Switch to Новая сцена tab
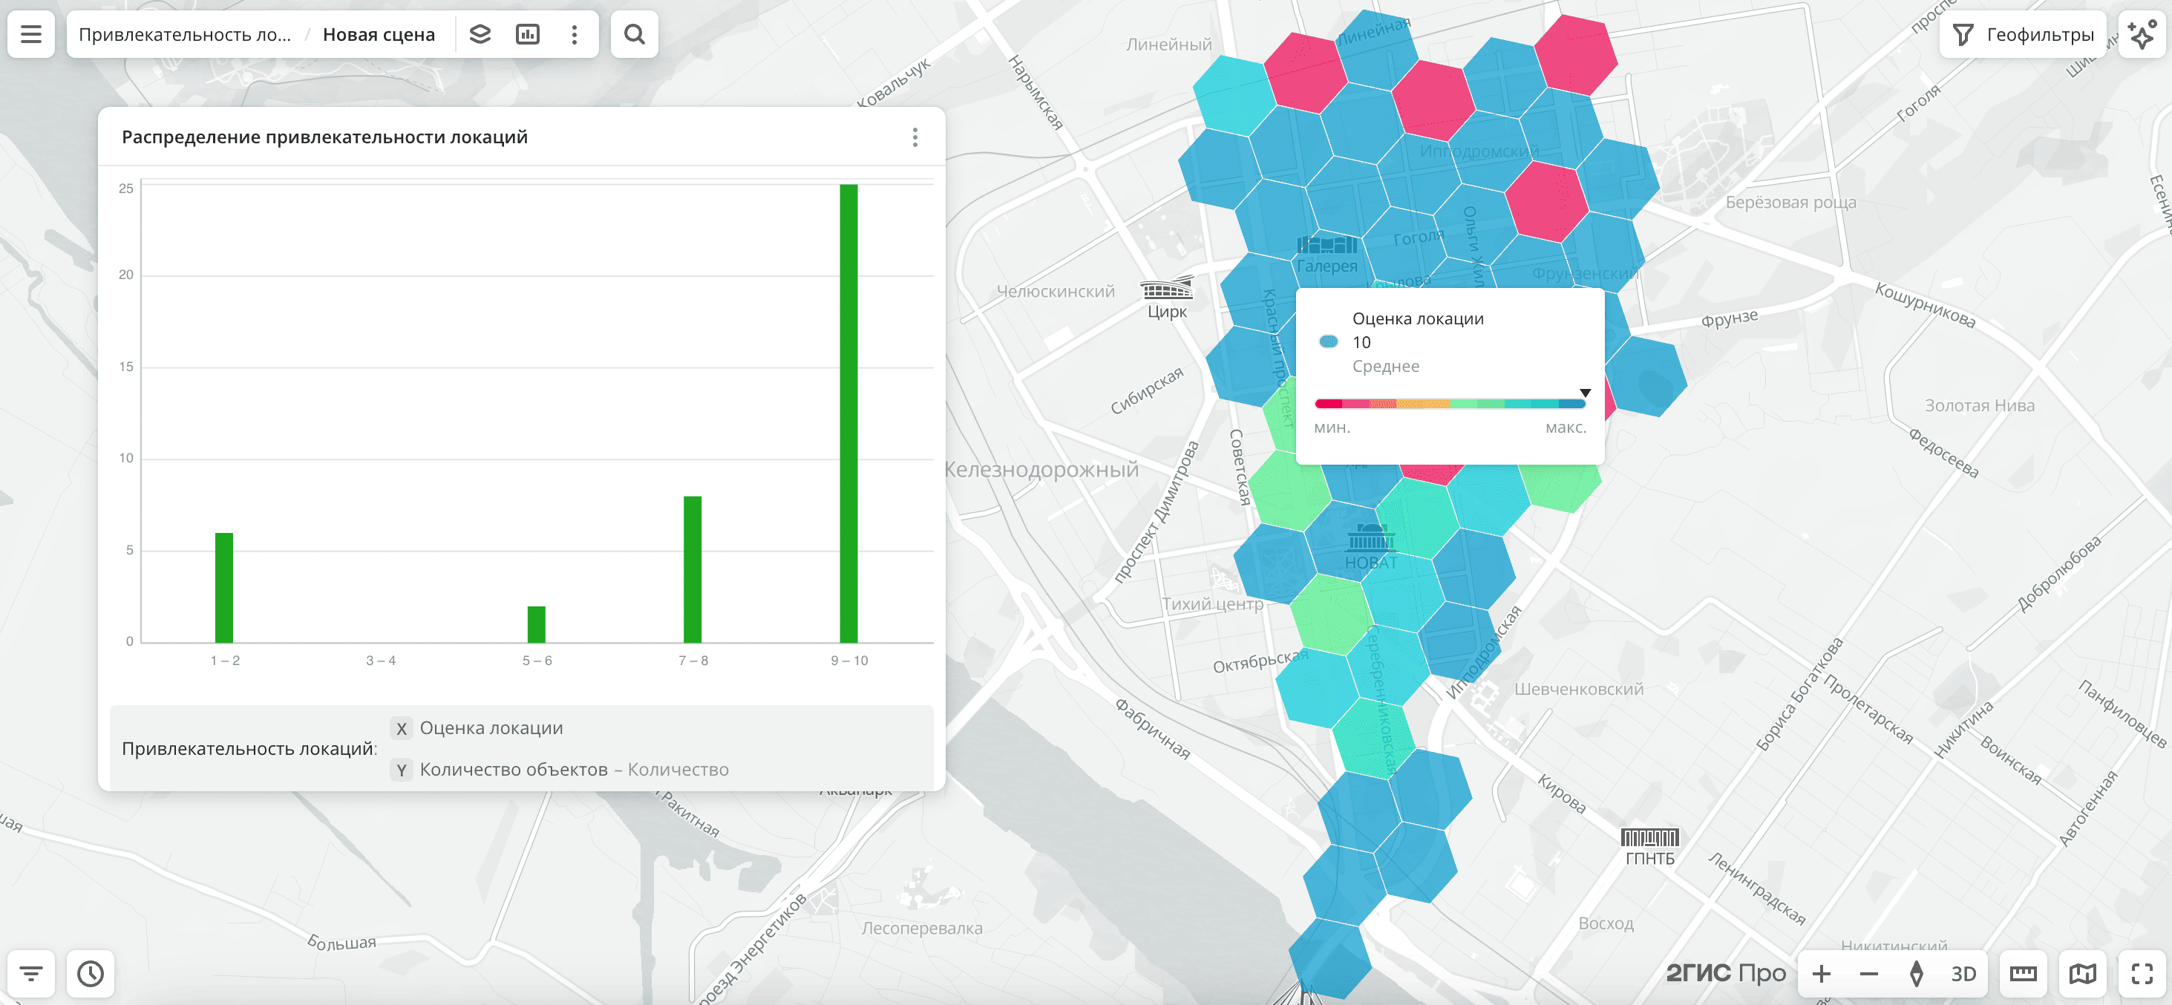Viewport: 2172px width, 1005px height. coord(379,33)
